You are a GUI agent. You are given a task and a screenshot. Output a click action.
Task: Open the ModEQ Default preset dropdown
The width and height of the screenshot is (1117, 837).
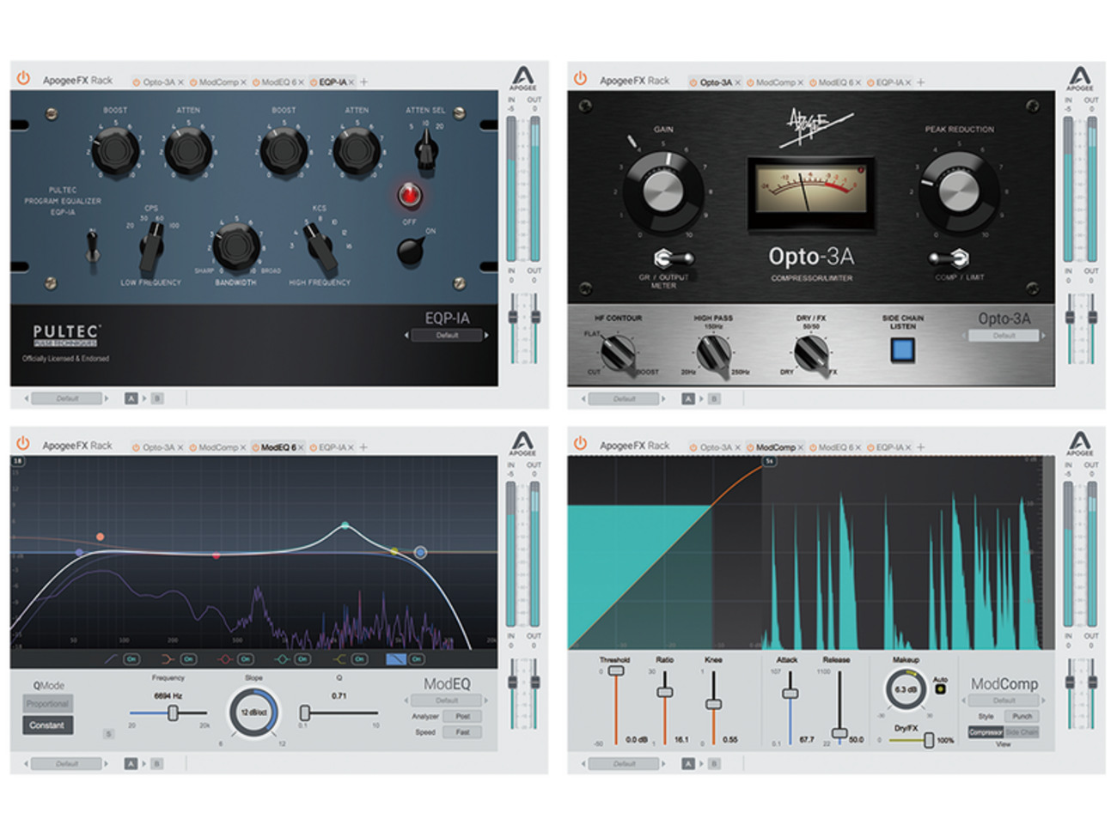[x=447, y=701]
